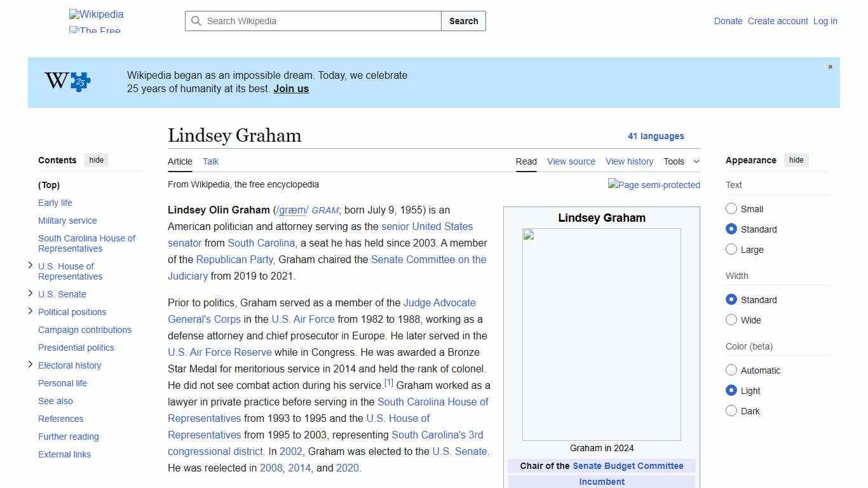Click the search magnifying glass icon

[x=197, y=21]
